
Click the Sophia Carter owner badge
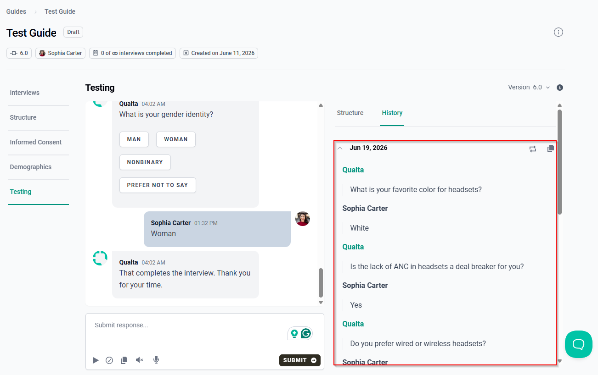[x=60, y=53]
